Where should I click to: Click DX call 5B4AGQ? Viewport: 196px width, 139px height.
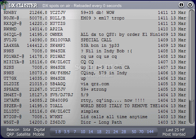coord(58,84)
